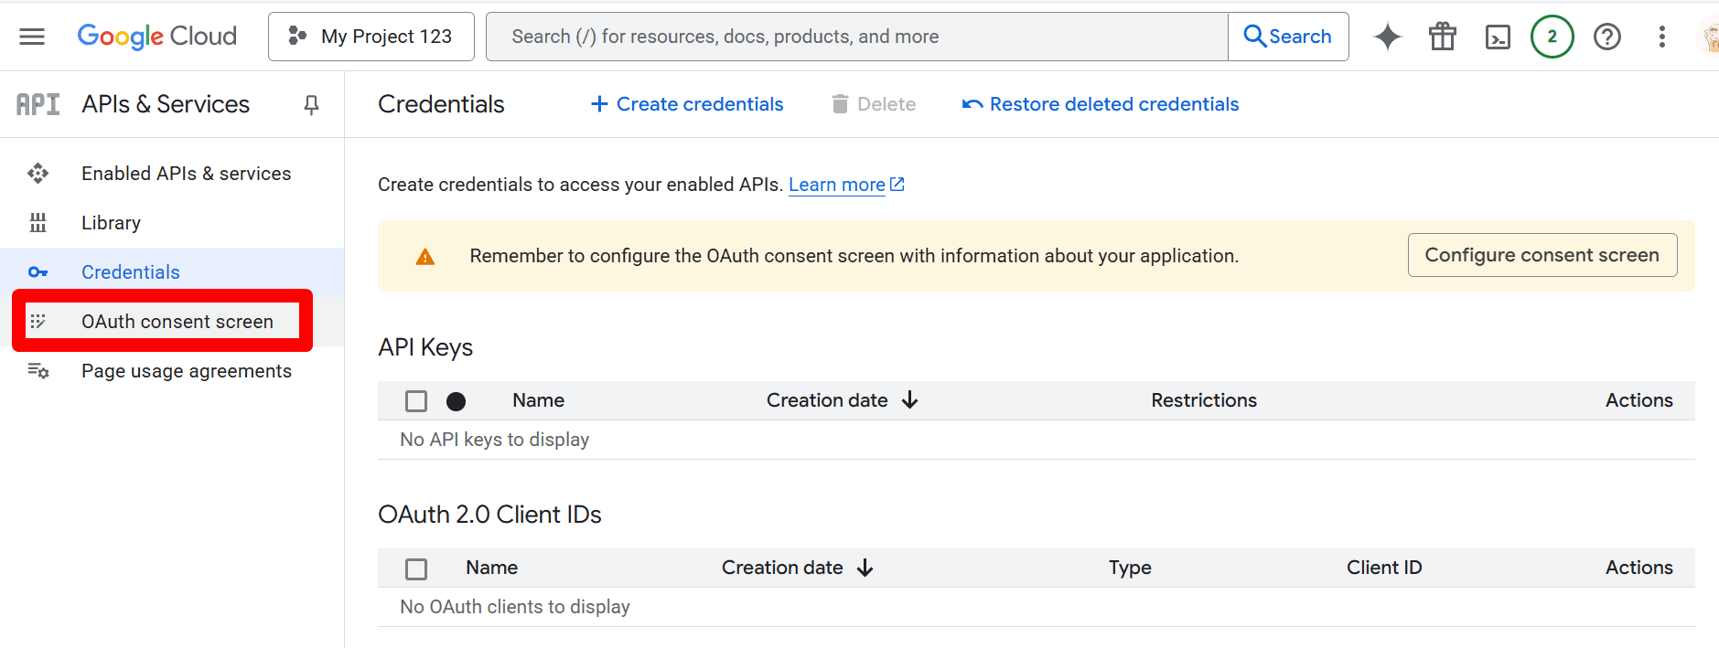
Task: Click the Google Cloud logo
Action: point(157,37)
